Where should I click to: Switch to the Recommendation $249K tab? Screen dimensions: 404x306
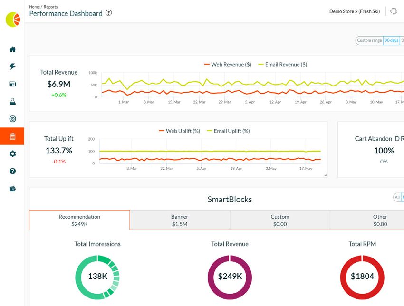pos(79,220)
